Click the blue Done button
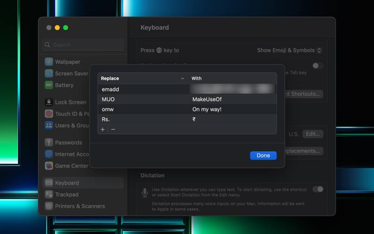The width and height of the screenshot is (374, 234). point(263,156)
